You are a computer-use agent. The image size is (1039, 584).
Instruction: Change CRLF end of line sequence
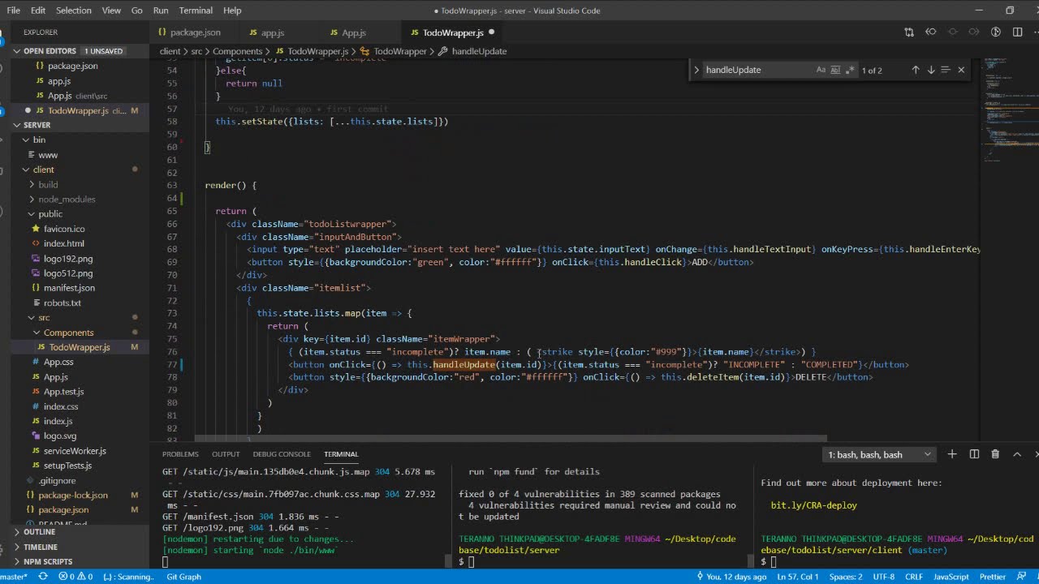click(x=914, y=577)
